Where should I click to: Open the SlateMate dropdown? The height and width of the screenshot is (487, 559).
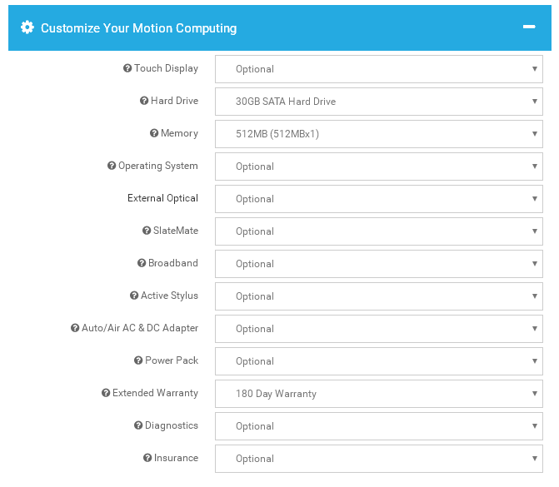click(378, 231)
